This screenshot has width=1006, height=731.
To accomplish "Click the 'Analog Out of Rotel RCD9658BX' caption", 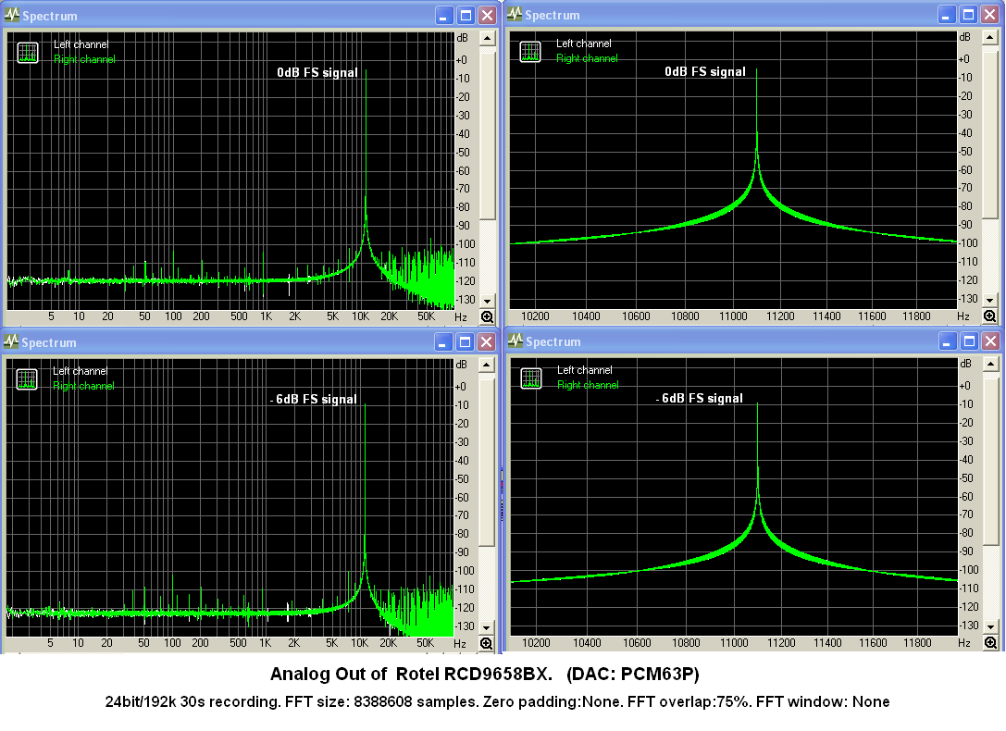I will (484, 674).
